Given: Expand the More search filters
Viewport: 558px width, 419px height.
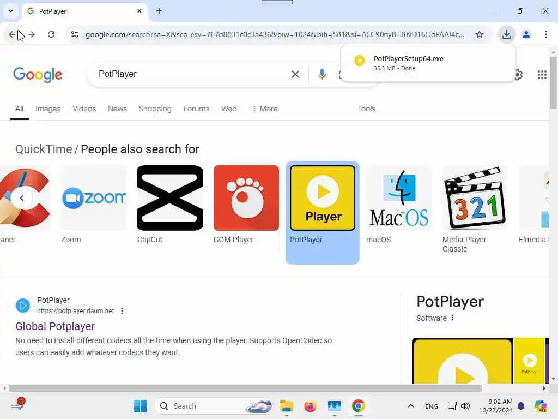Looking at the screenshot, I should click(264, 109).
